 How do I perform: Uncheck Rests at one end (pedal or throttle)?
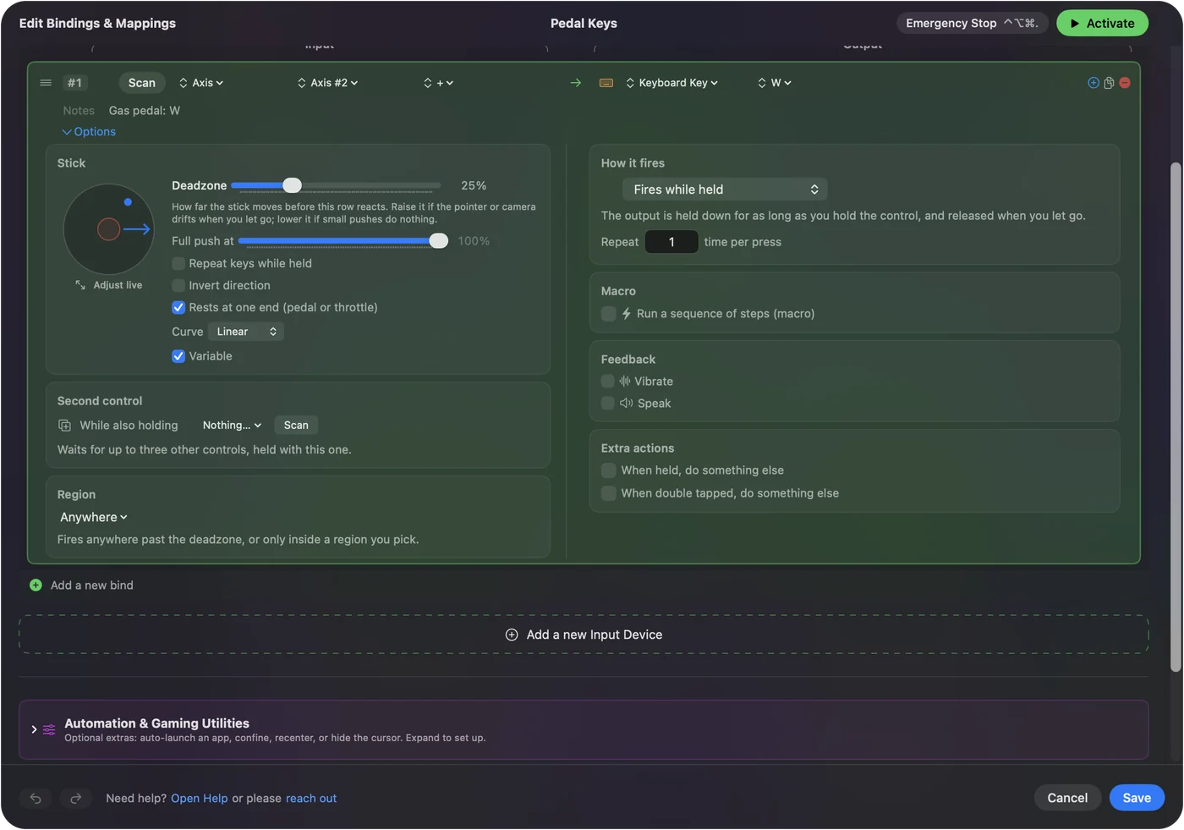(178, 307)
